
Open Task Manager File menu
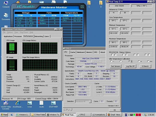pos(4,32)
